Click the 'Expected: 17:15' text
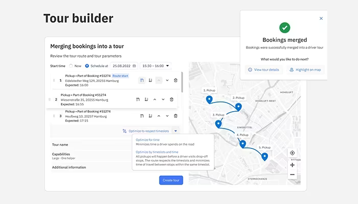The image size is (358, 204). coord(77,121)
